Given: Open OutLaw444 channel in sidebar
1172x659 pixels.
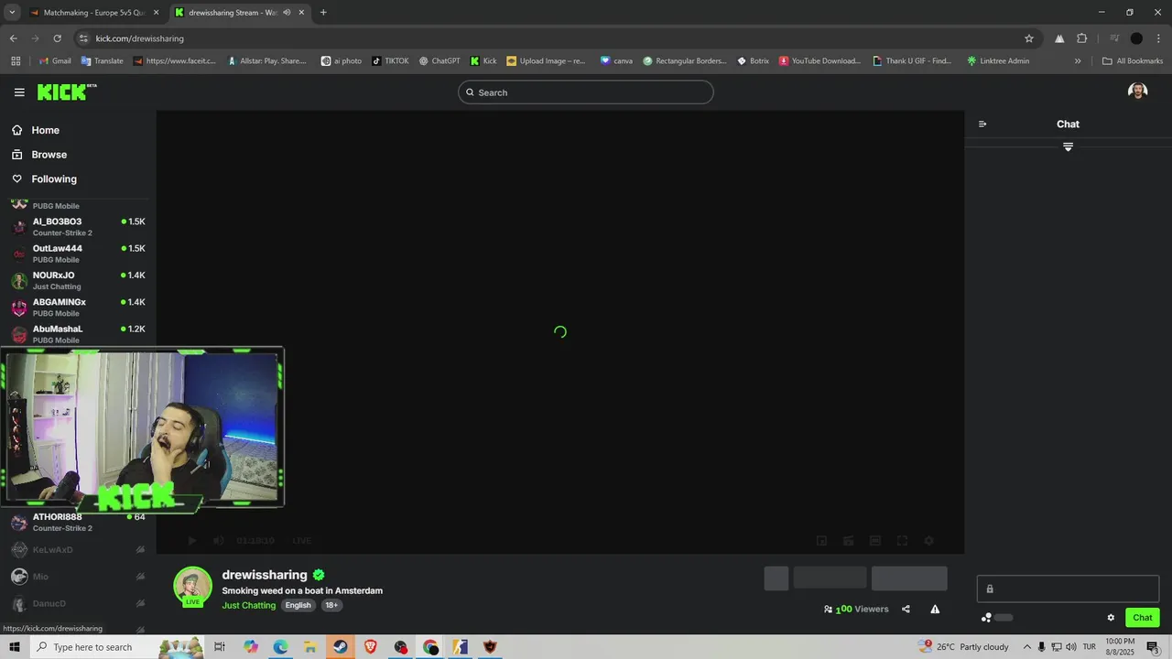Looking at the screenshot, I should (x=78, y=254).
